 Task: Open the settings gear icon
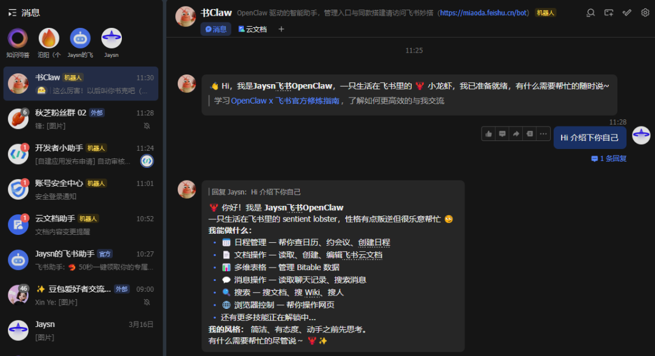pos(645,13)
